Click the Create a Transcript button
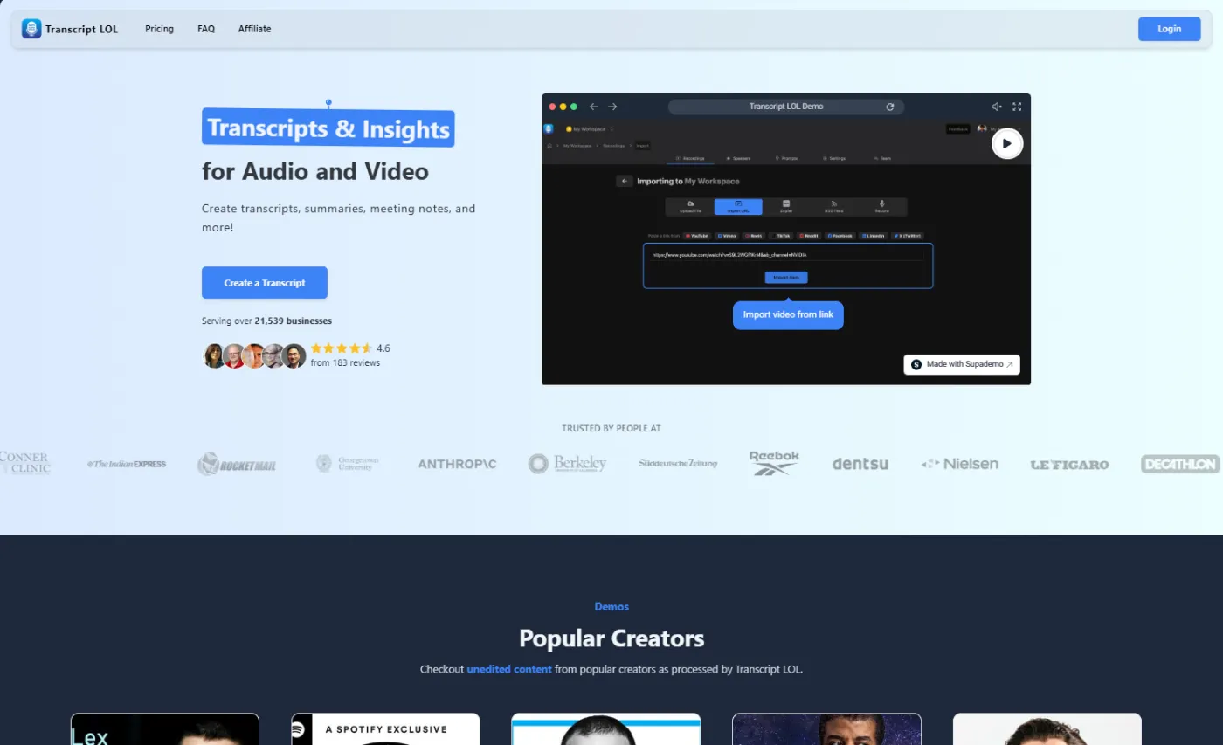1223x745 pixels. point(264,282)
